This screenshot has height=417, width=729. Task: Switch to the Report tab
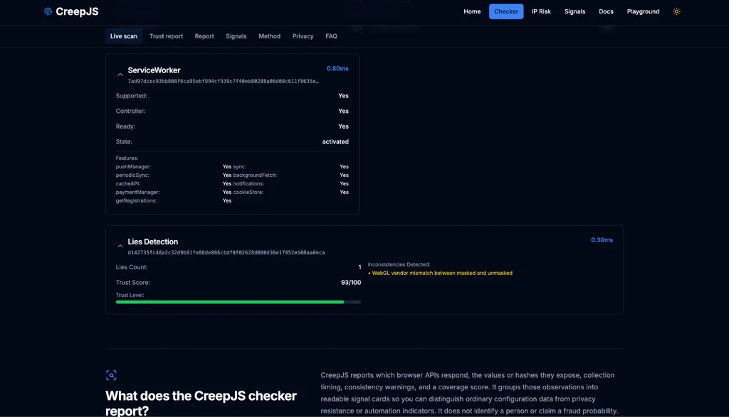[204, 36]
